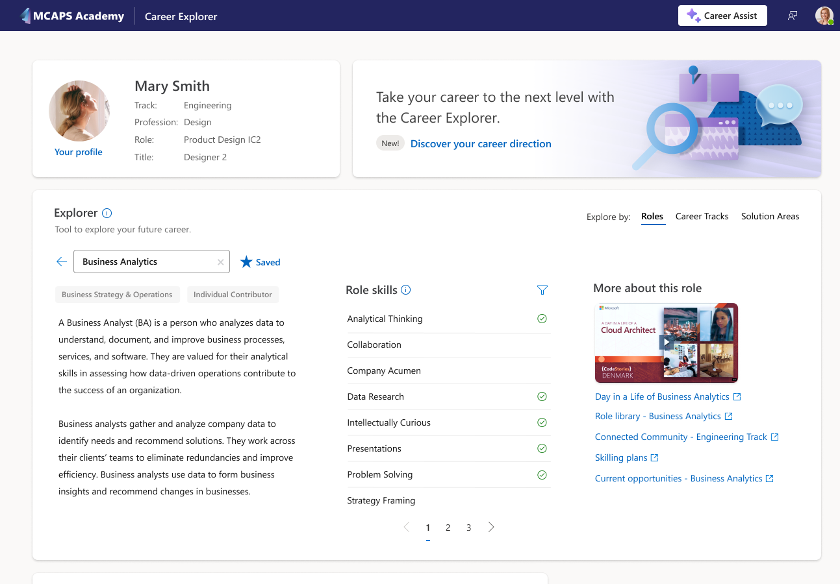Open Role library - Business Analytics link
The height and width of the screenshot is (584, 840).
point(664,416)
